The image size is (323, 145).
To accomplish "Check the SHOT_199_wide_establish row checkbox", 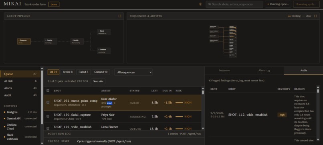I will coord(48,128).
